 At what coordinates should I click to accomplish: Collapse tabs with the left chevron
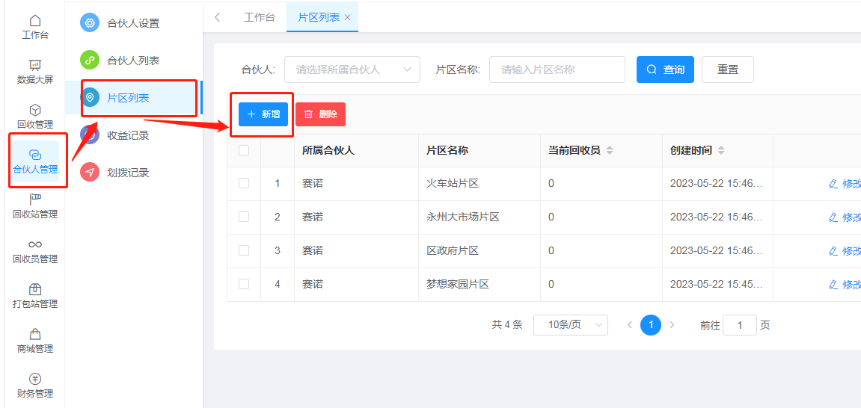[218, 17]
